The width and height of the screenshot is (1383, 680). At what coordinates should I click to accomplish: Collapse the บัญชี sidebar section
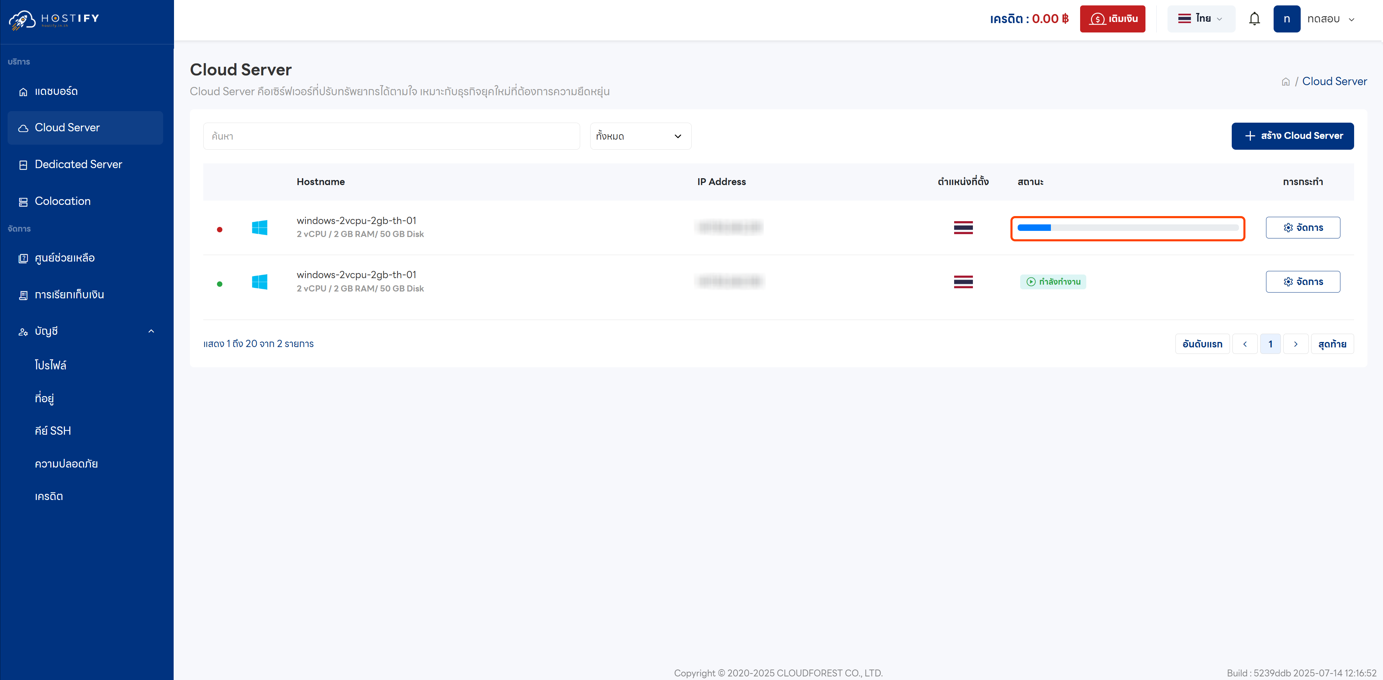pos(151,331)
